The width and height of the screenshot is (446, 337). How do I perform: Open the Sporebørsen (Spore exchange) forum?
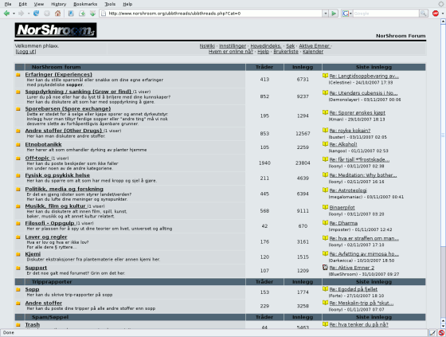point(68,108)
